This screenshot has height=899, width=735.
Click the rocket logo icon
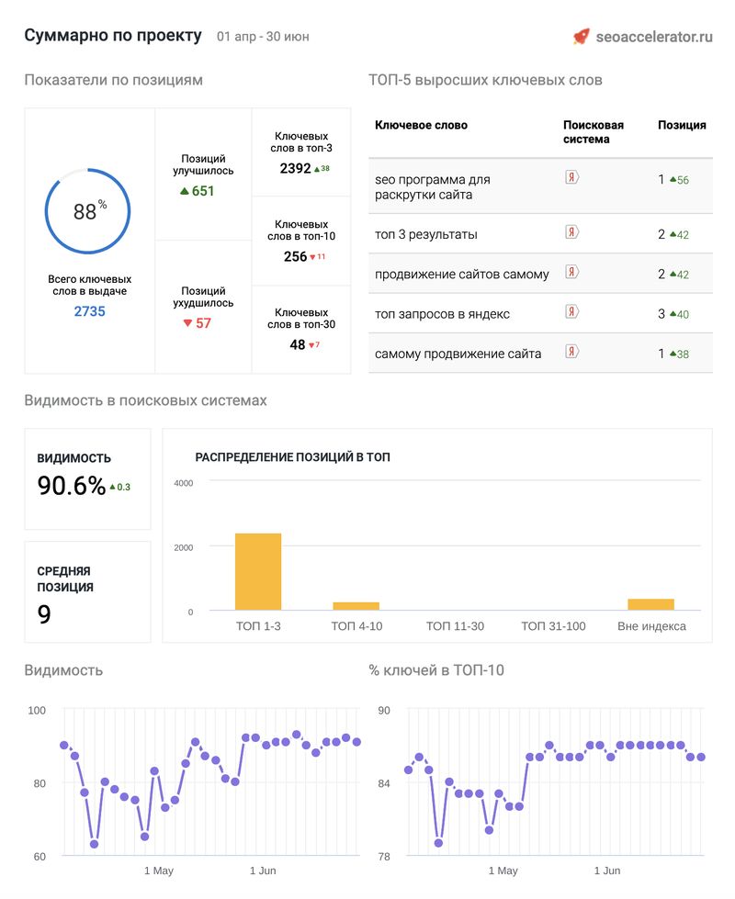pos(581,37)
